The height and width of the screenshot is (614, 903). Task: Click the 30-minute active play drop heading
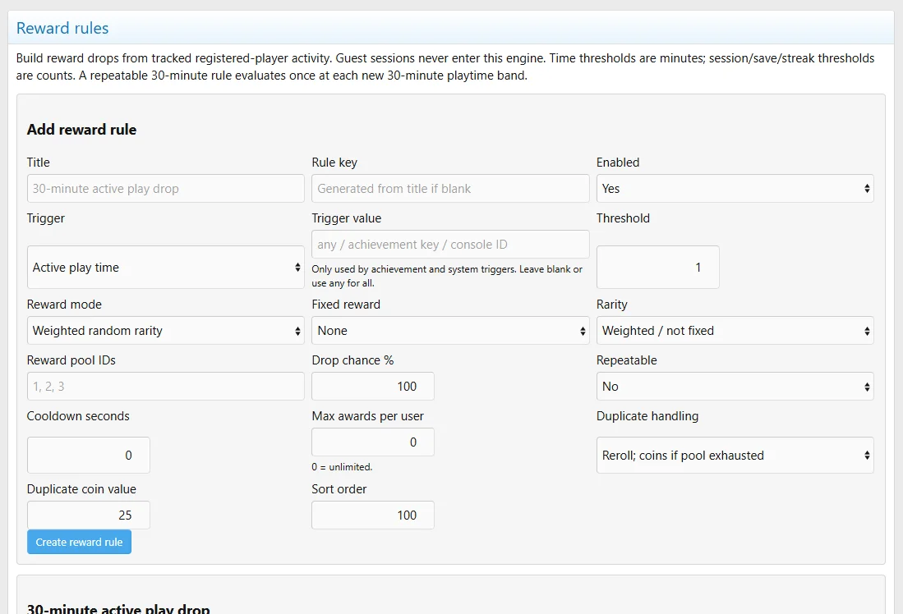point(118,608)
